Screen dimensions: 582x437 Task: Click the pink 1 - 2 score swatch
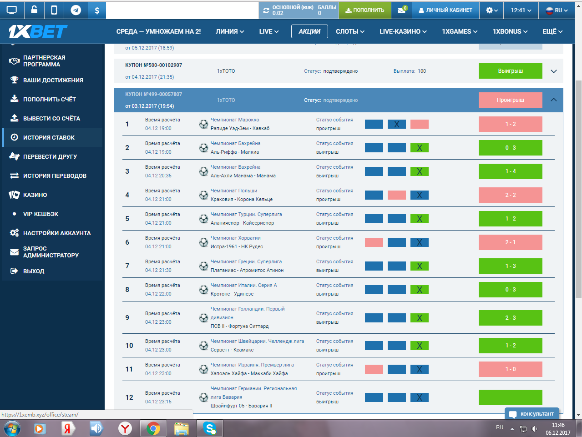click(510, 124)
